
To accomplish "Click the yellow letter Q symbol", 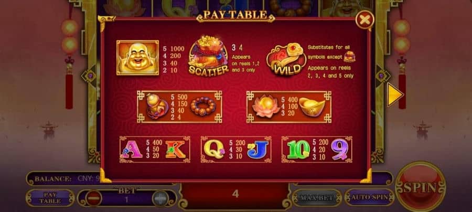I will click(214, 149).
